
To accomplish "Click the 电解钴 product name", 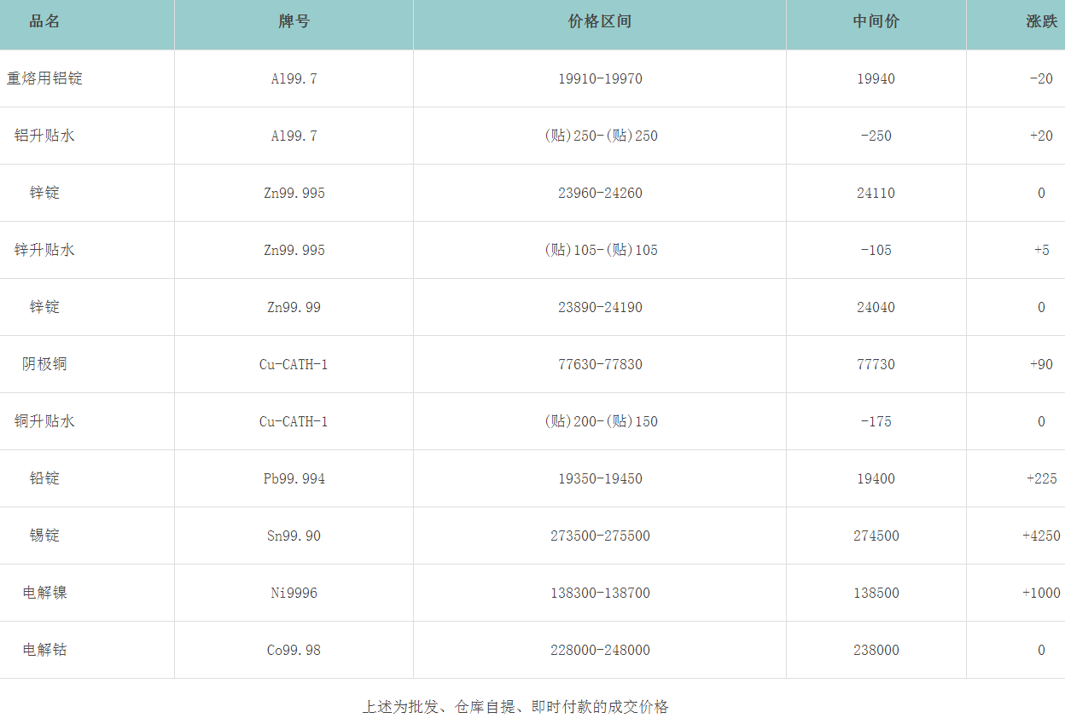I will click(x=44, y=650).
